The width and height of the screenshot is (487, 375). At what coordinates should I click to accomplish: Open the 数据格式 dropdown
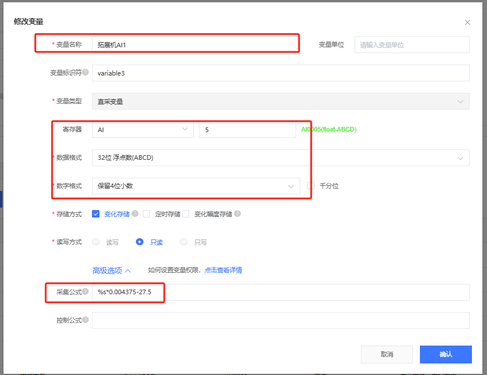pos(281,157)
